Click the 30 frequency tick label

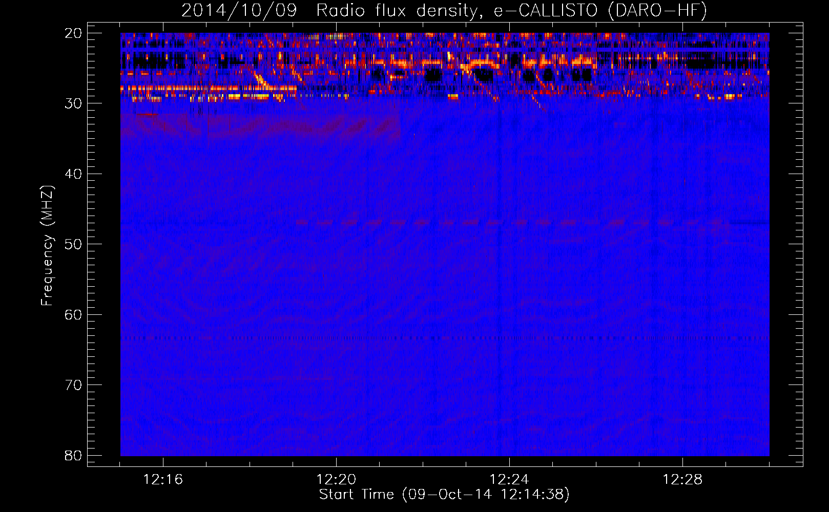pyautogui.click(x=73, y=103)
